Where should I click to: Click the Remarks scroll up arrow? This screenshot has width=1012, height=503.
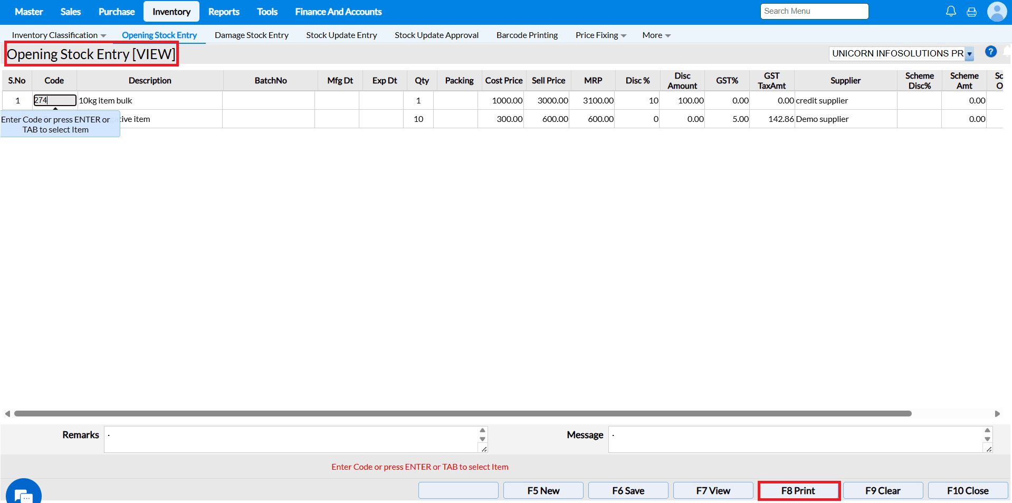(482, 430)
